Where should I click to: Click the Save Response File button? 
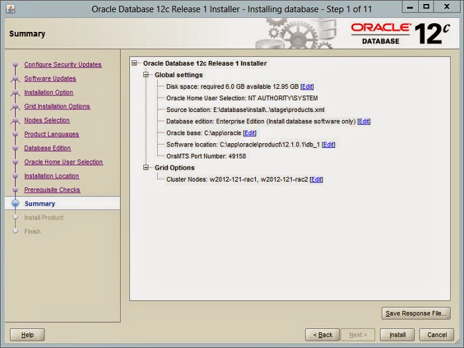coord(416,314)
